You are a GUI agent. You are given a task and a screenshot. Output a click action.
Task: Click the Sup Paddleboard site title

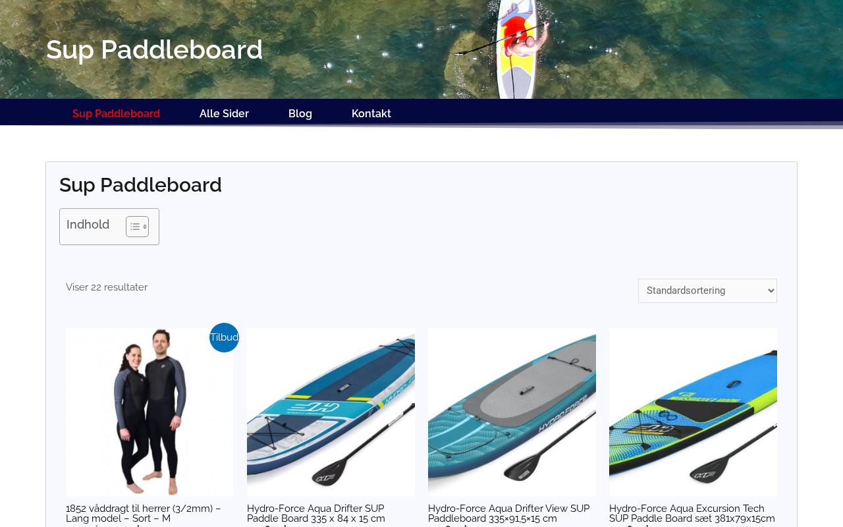[x=154, y=49]
